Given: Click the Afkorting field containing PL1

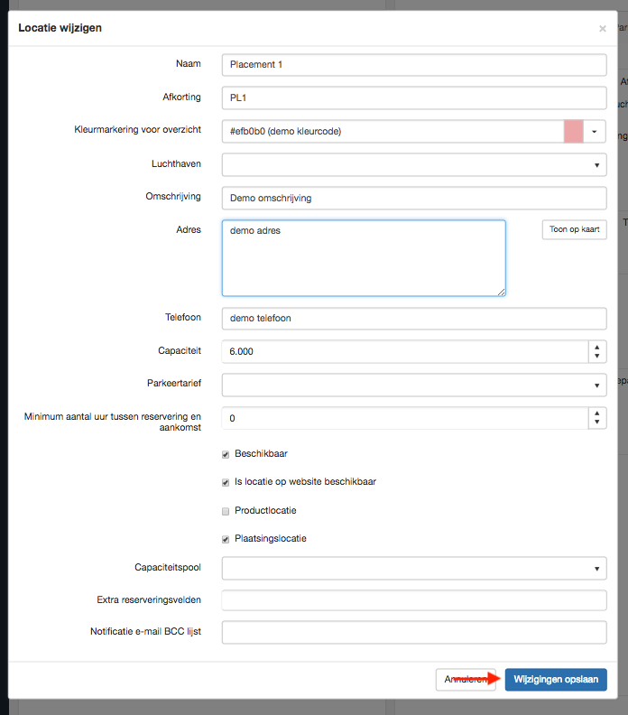Looking at the screenshot, I should 414,98.
